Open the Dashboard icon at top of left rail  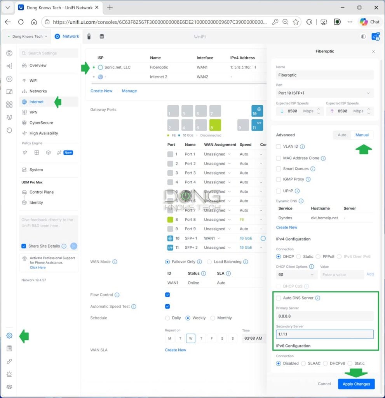9,53
